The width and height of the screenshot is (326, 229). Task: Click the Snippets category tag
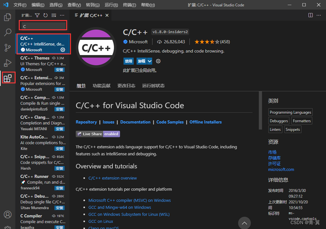(293, 129)
